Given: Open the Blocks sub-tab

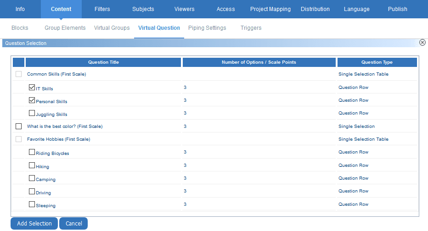Looking at the screenshot, I should point(20,28).
